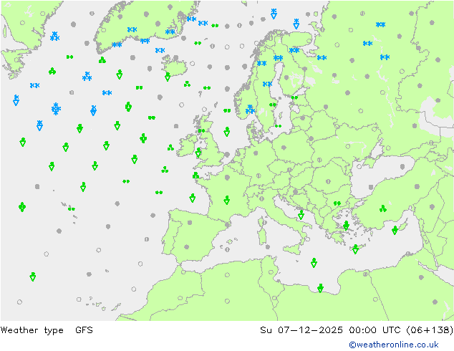This screenshot has height=351, width=454.
Task: Click the grey cloud dot over Germany
Action: click(x=256, y=153)
